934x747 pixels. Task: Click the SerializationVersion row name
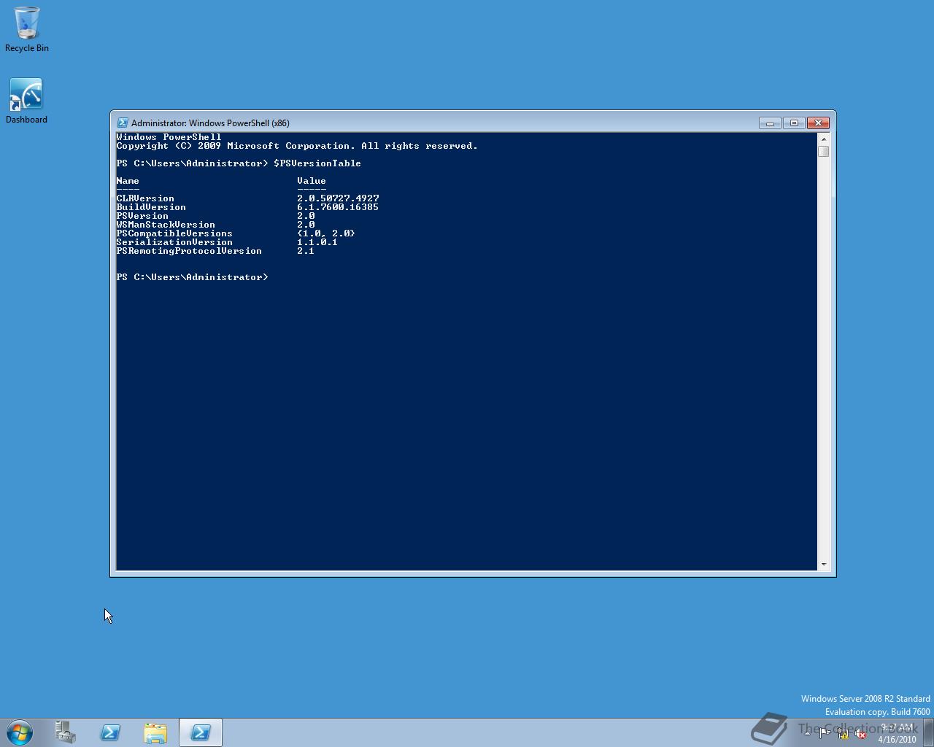(x=174, y=242)
